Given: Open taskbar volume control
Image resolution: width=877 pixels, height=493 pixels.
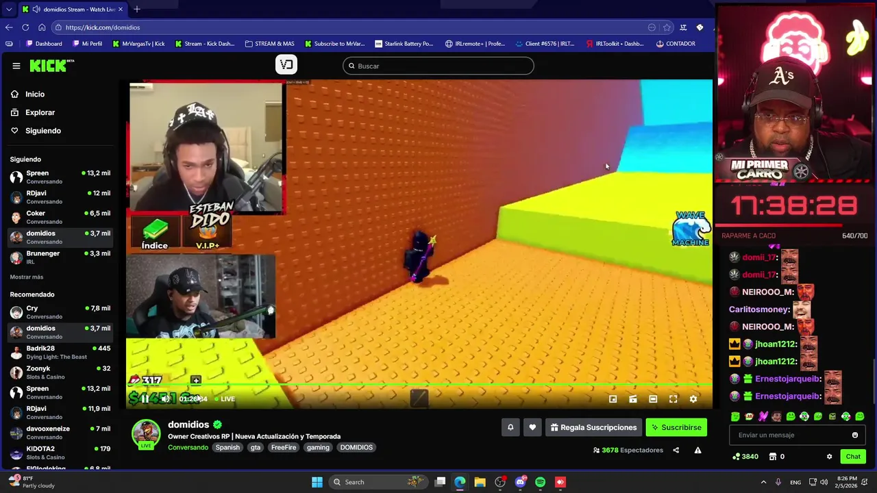Looking at the screenshot, I should point(824,482).
